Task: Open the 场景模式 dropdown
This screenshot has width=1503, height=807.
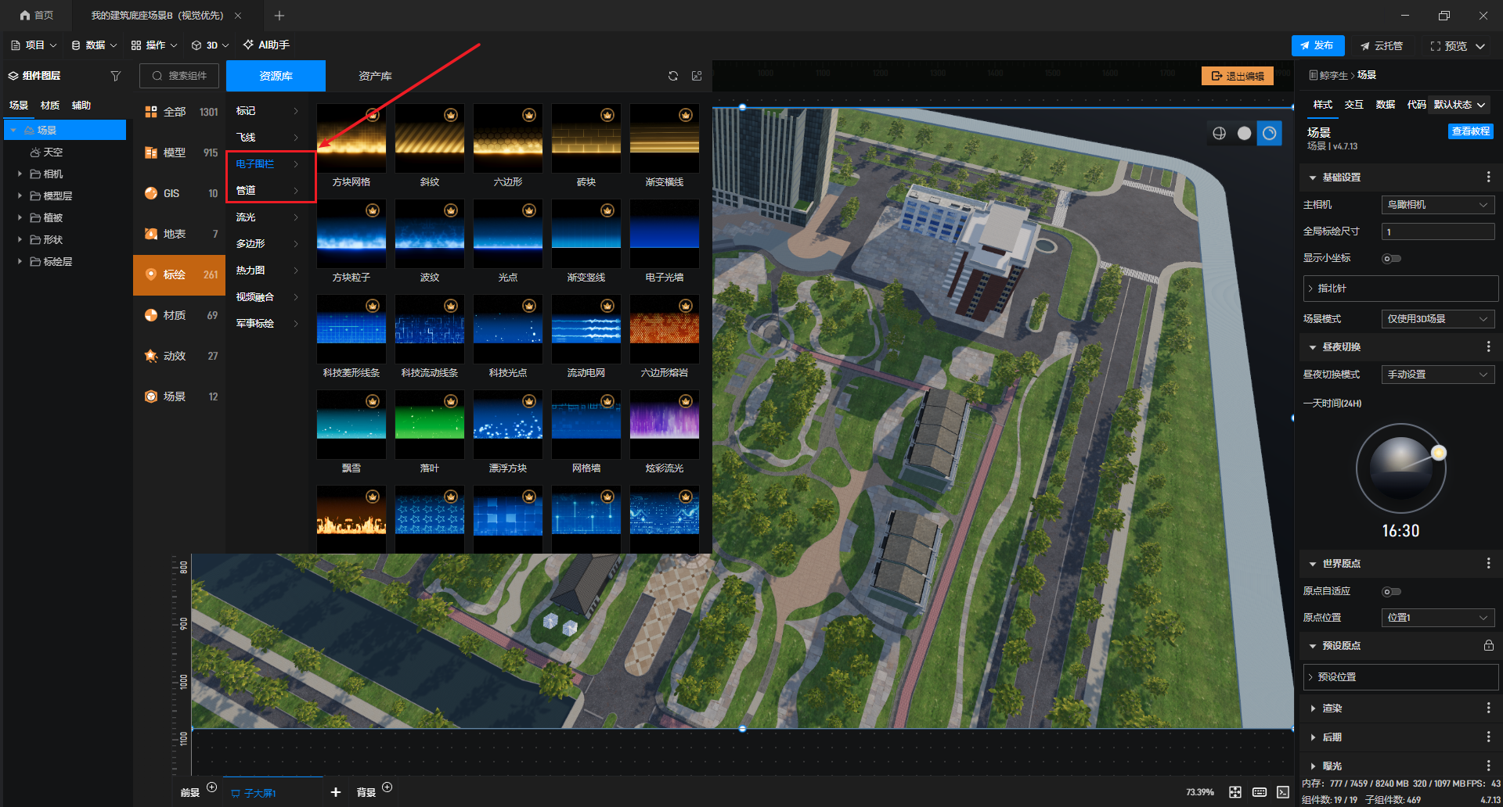Action: [1438, 319]
